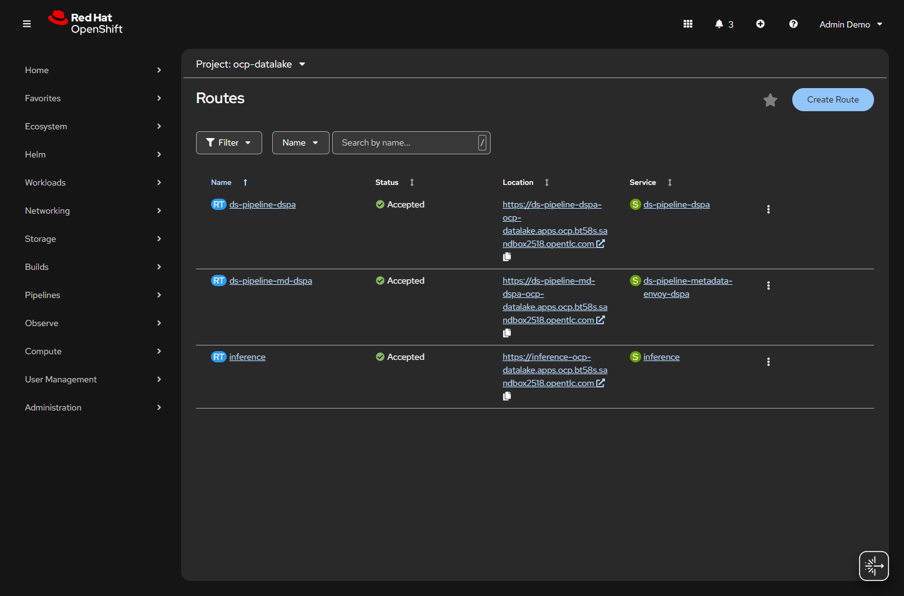This screenshot has height=596, width=904.
Task: Expand the Compute navigation section
Action: click(93, 351)
